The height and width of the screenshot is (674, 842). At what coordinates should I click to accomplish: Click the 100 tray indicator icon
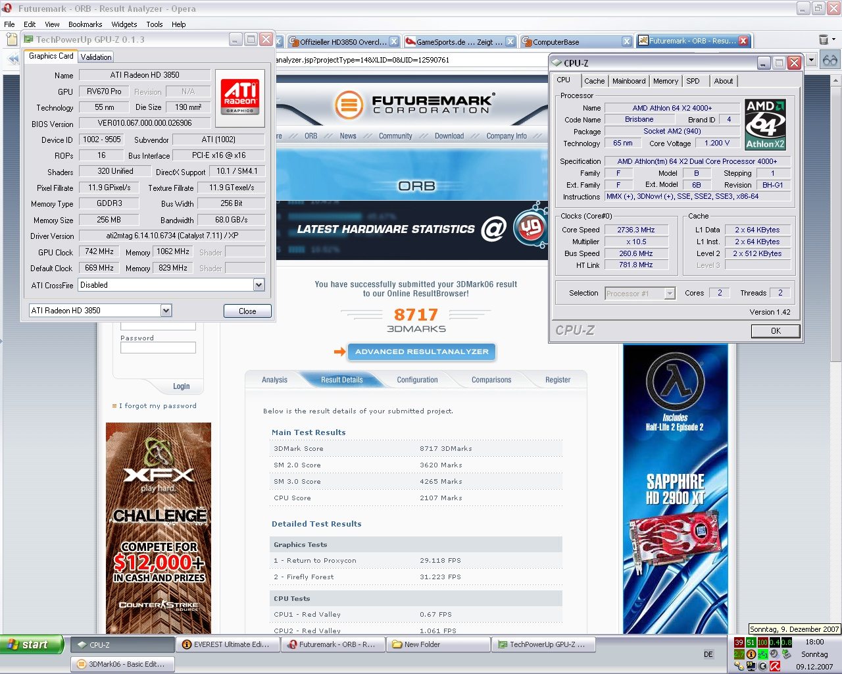(762, 642)
